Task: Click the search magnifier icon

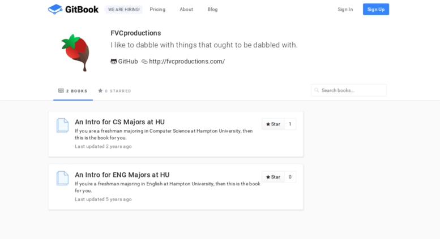Action: [317, 90]
